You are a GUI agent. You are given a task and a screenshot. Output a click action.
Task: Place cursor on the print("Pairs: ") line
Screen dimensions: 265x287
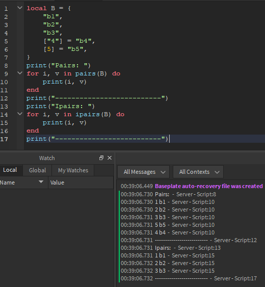[59, 66]
